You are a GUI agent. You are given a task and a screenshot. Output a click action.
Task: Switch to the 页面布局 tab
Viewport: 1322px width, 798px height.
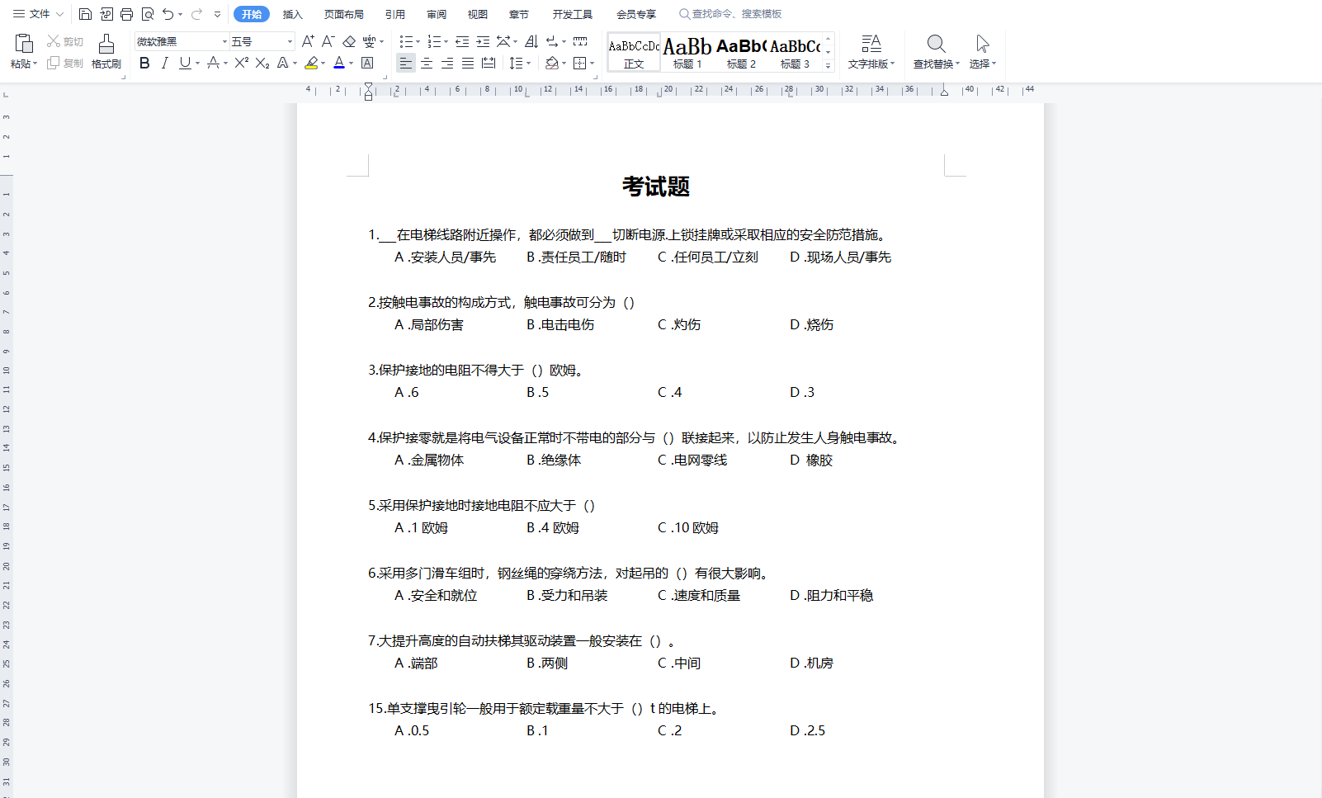(344, 14)
